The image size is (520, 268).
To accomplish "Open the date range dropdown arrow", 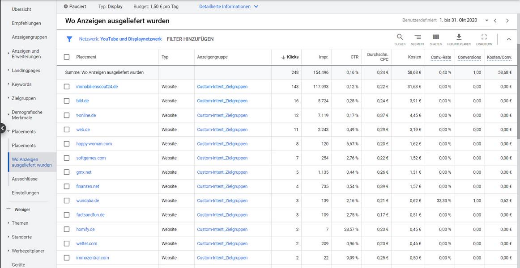I will [x=486, y=21].
